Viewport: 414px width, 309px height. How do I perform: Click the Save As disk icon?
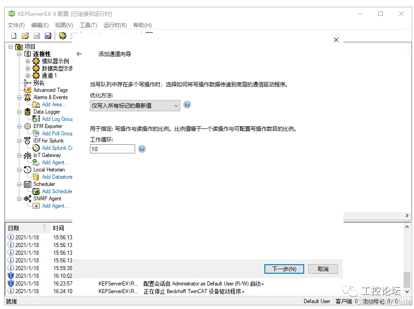48,36
